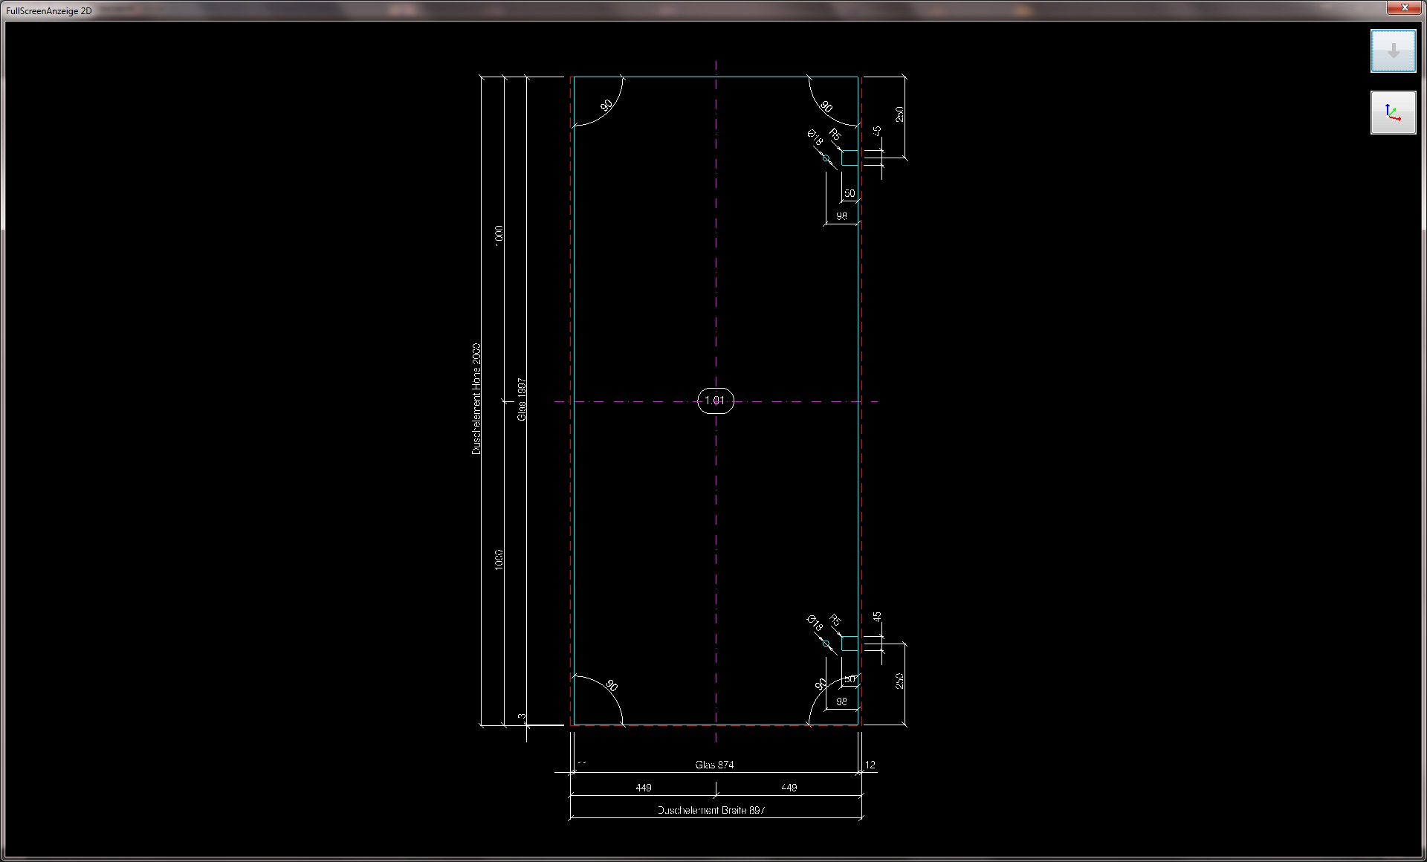Click the down arrow button

[1393, 51]
